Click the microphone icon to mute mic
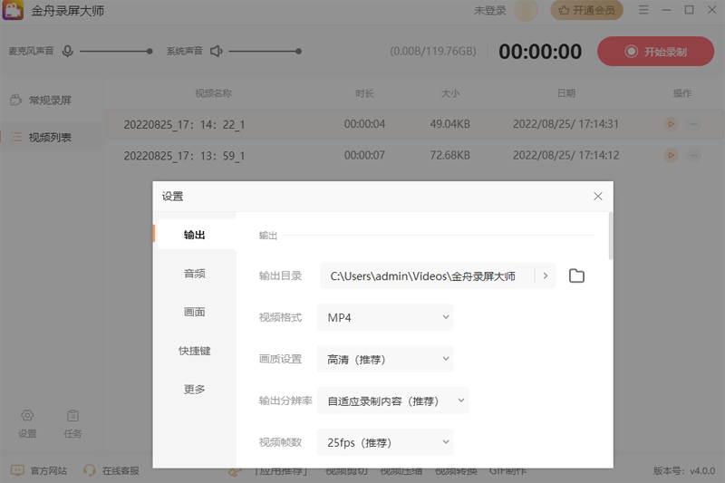The height and width of the screenshot is (483, 725). tap(68, 52)
